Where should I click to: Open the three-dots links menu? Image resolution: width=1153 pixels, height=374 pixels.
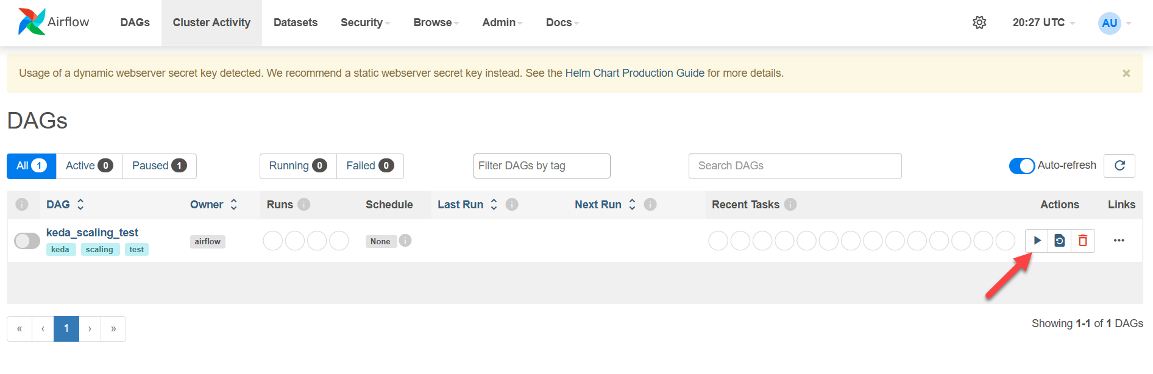pyautogui.click(x=1119, y=241)
